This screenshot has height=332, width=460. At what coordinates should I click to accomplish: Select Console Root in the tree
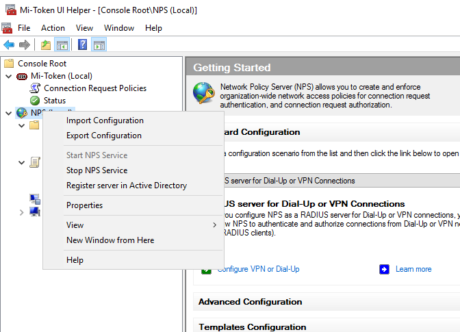tap(42, 64)
